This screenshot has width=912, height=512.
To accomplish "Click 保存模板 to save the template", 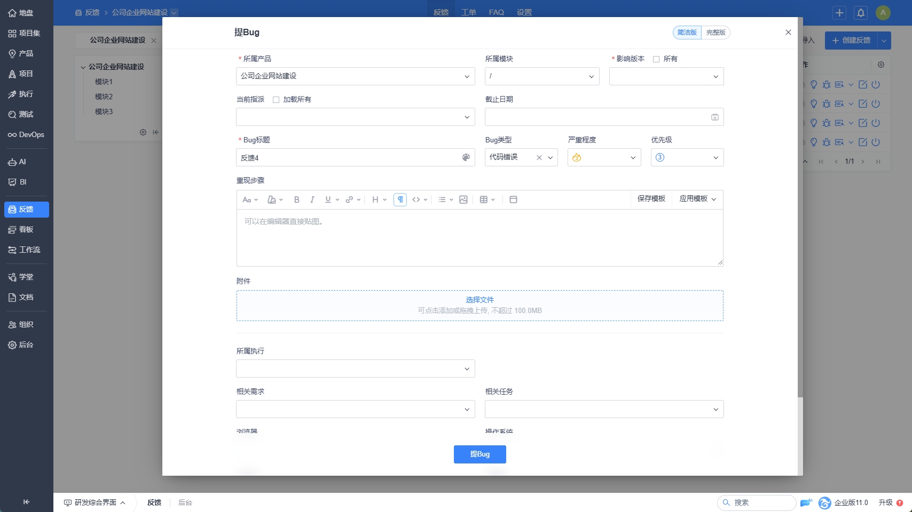I will 651,199.
